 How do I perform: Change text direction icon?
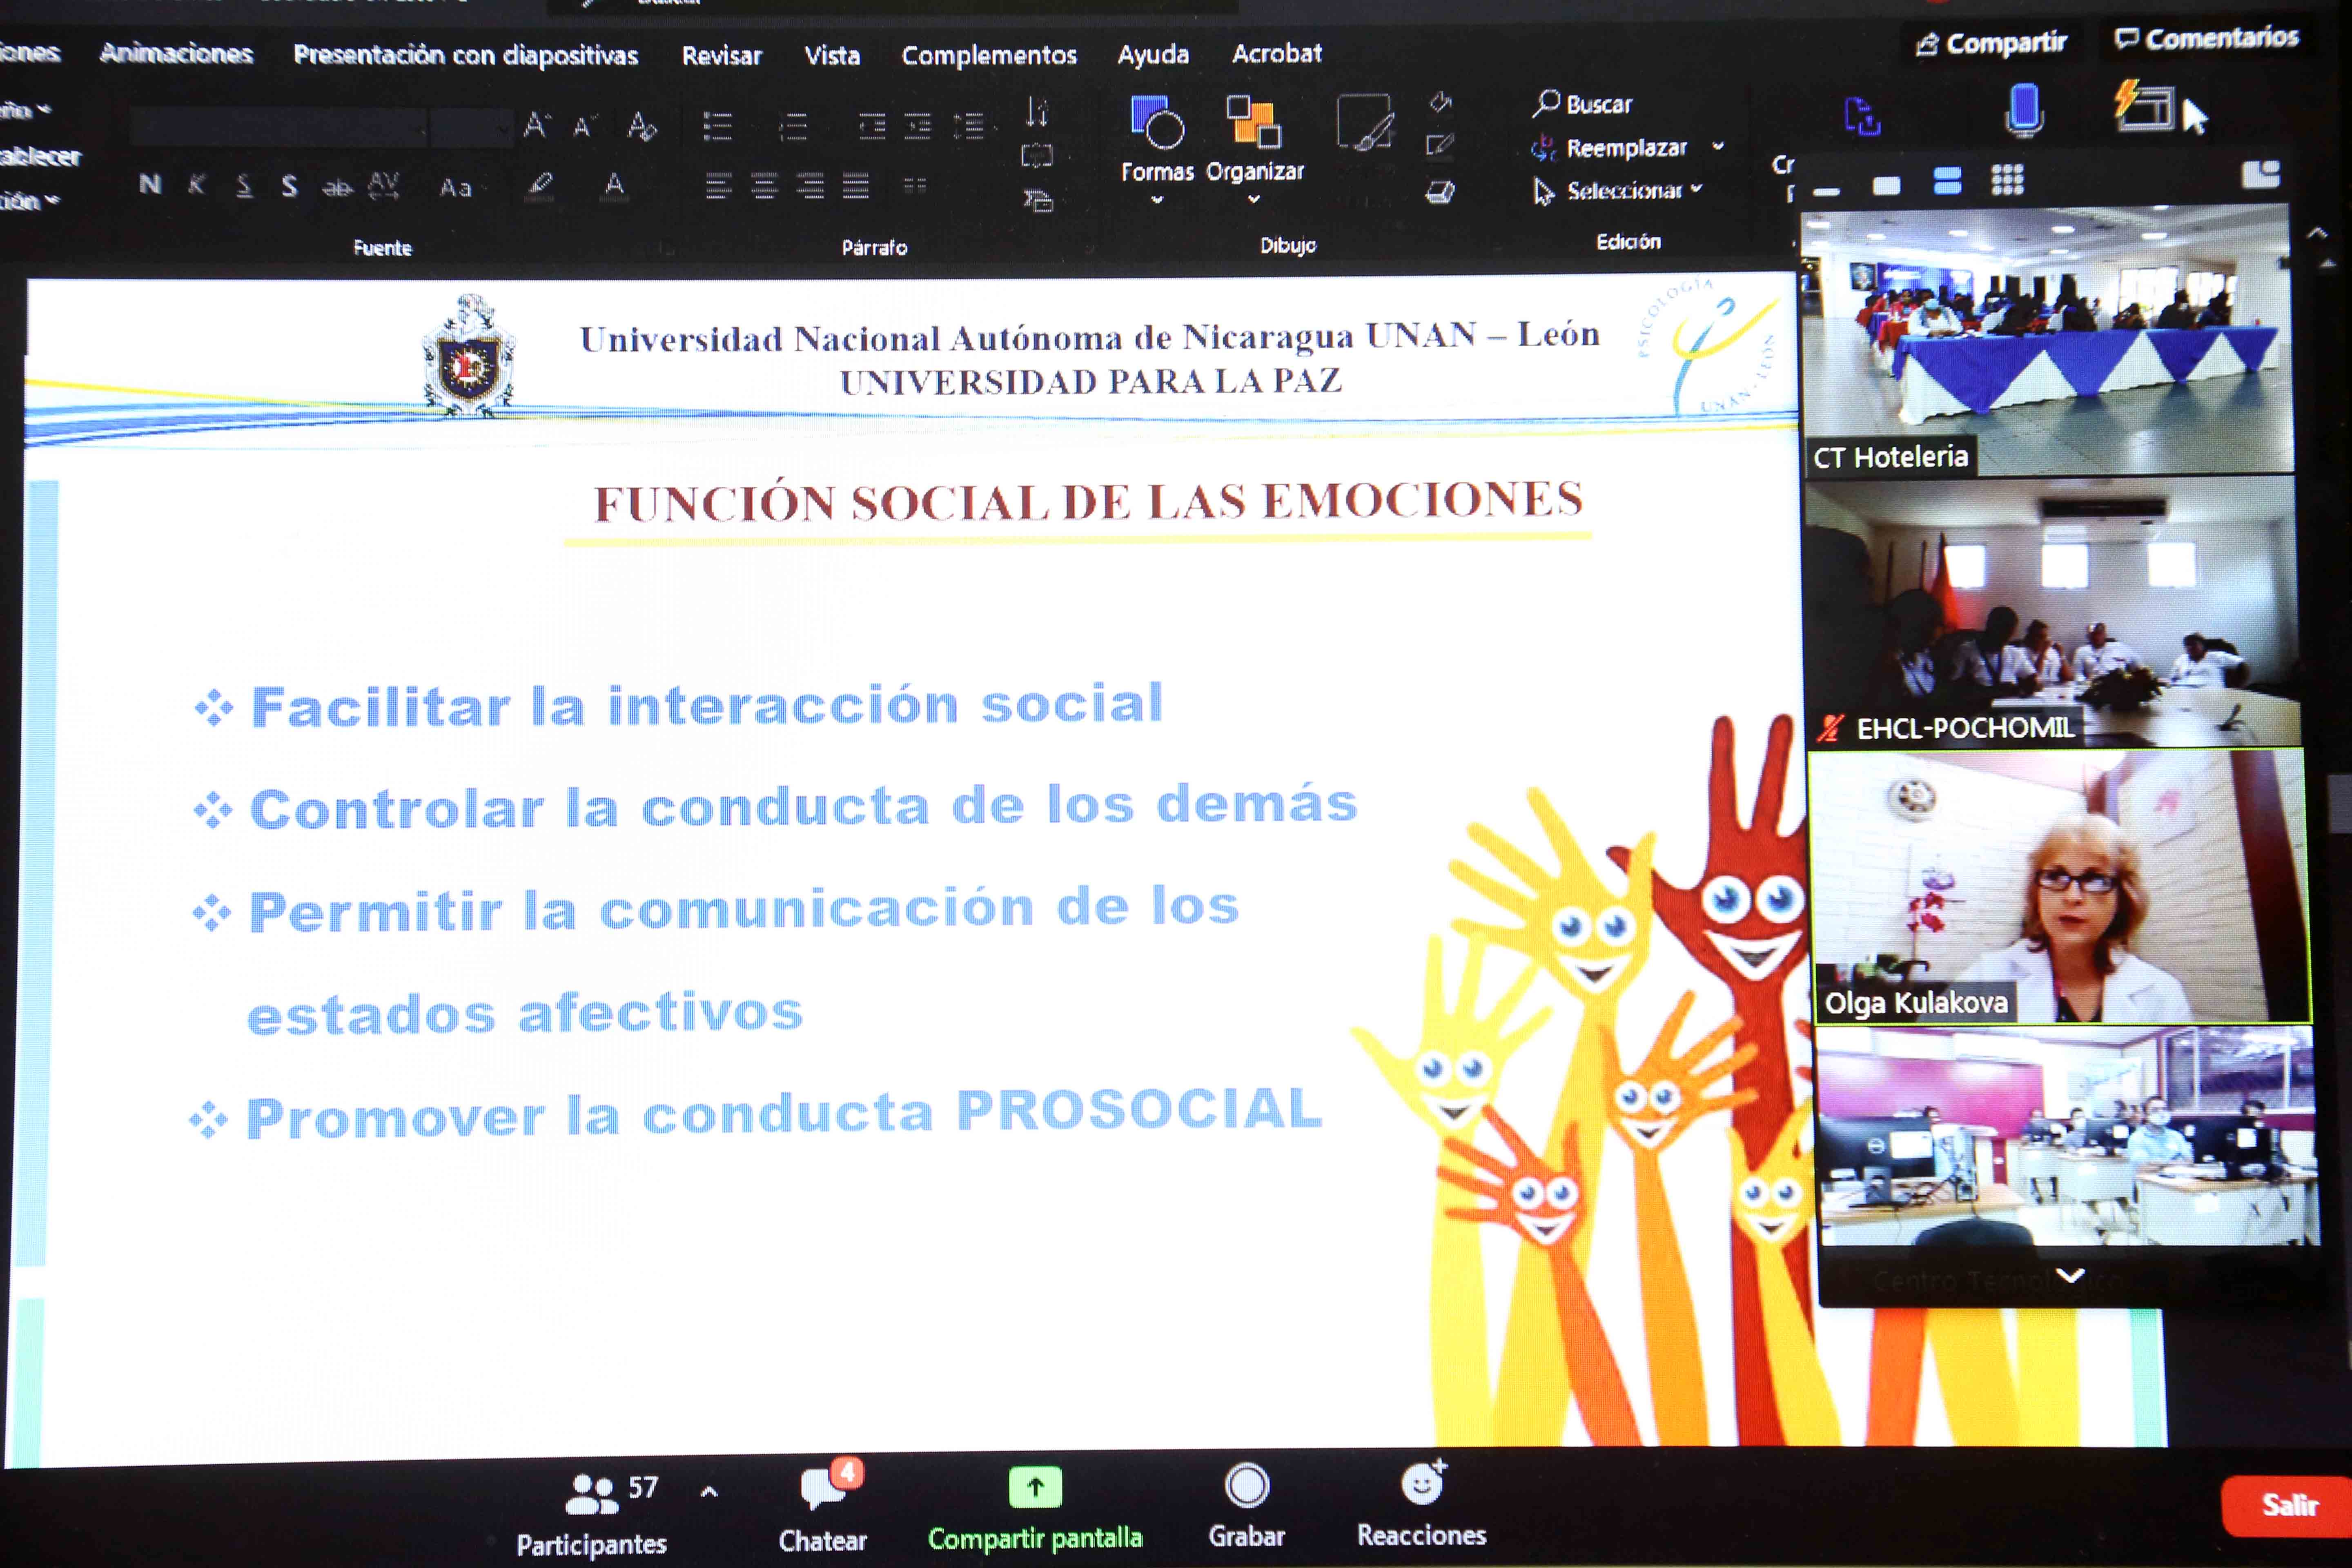pyautogui.click(x=1037, y=112)
